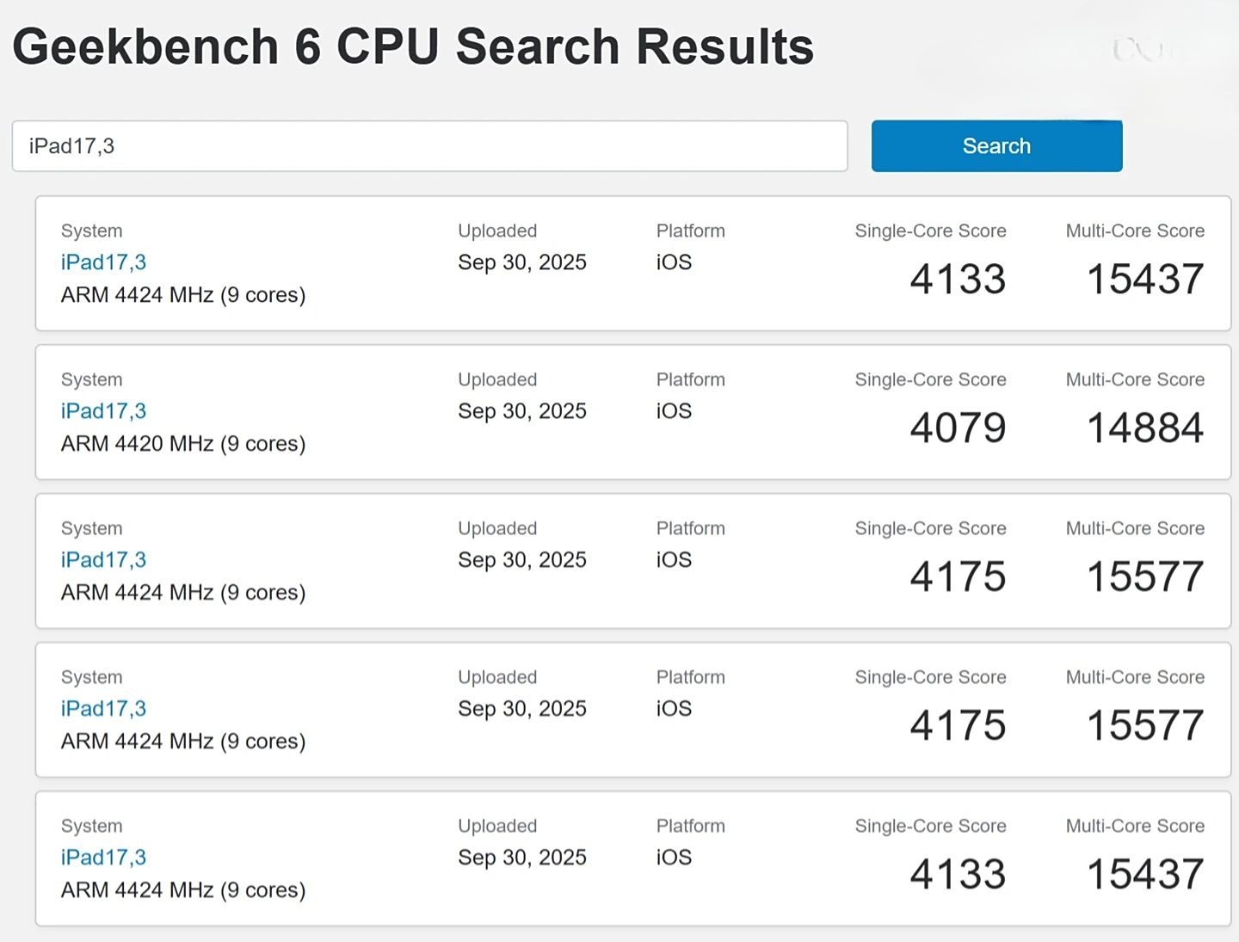
Task: Click the Uploaded header of the top result
Action: [496, 231]
